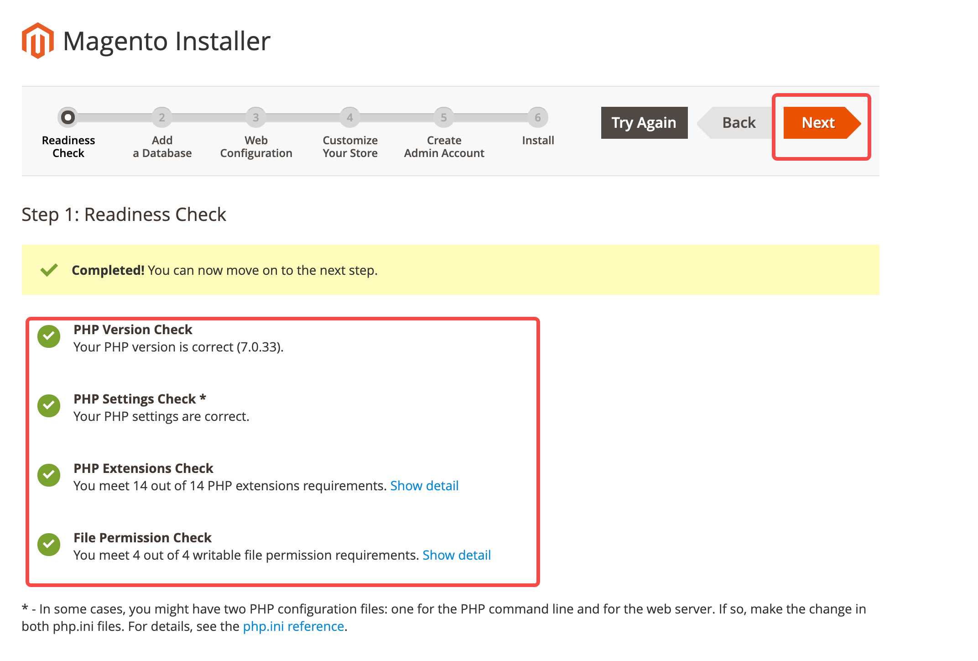
Task: Go Back to the previous step
Action: coord(735,123)
